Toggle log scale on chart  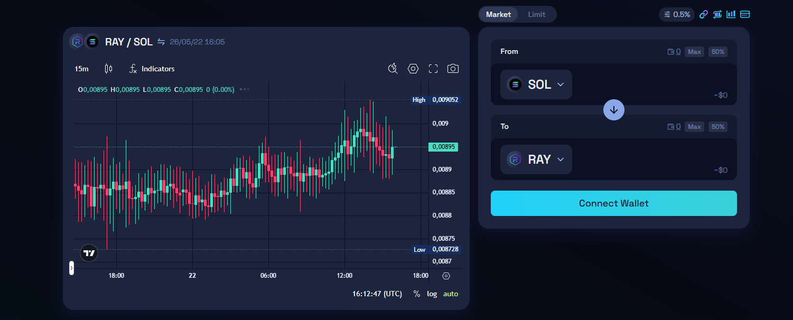pos(432,294)
